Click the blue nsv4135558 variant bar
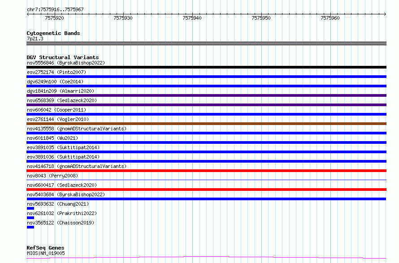This screenshot has width=399, height=263. click(206, 133)
